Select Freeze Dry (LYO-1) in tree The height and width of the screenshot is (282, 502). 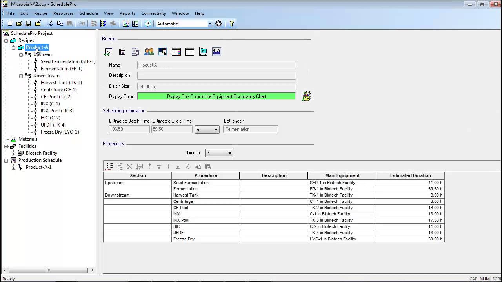(60, 132)
